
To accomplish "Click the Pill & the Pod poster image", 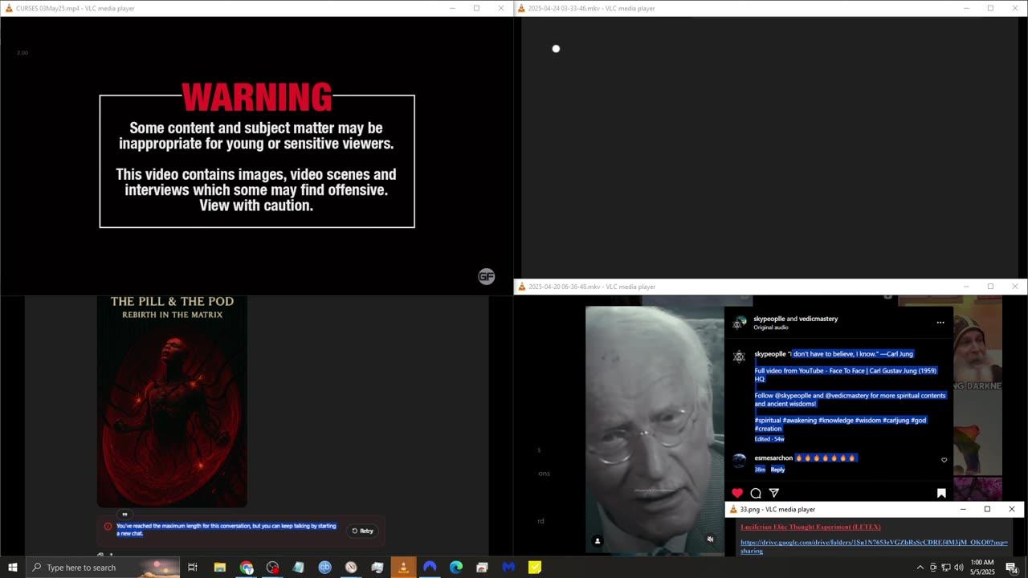I will pos(172,401).
